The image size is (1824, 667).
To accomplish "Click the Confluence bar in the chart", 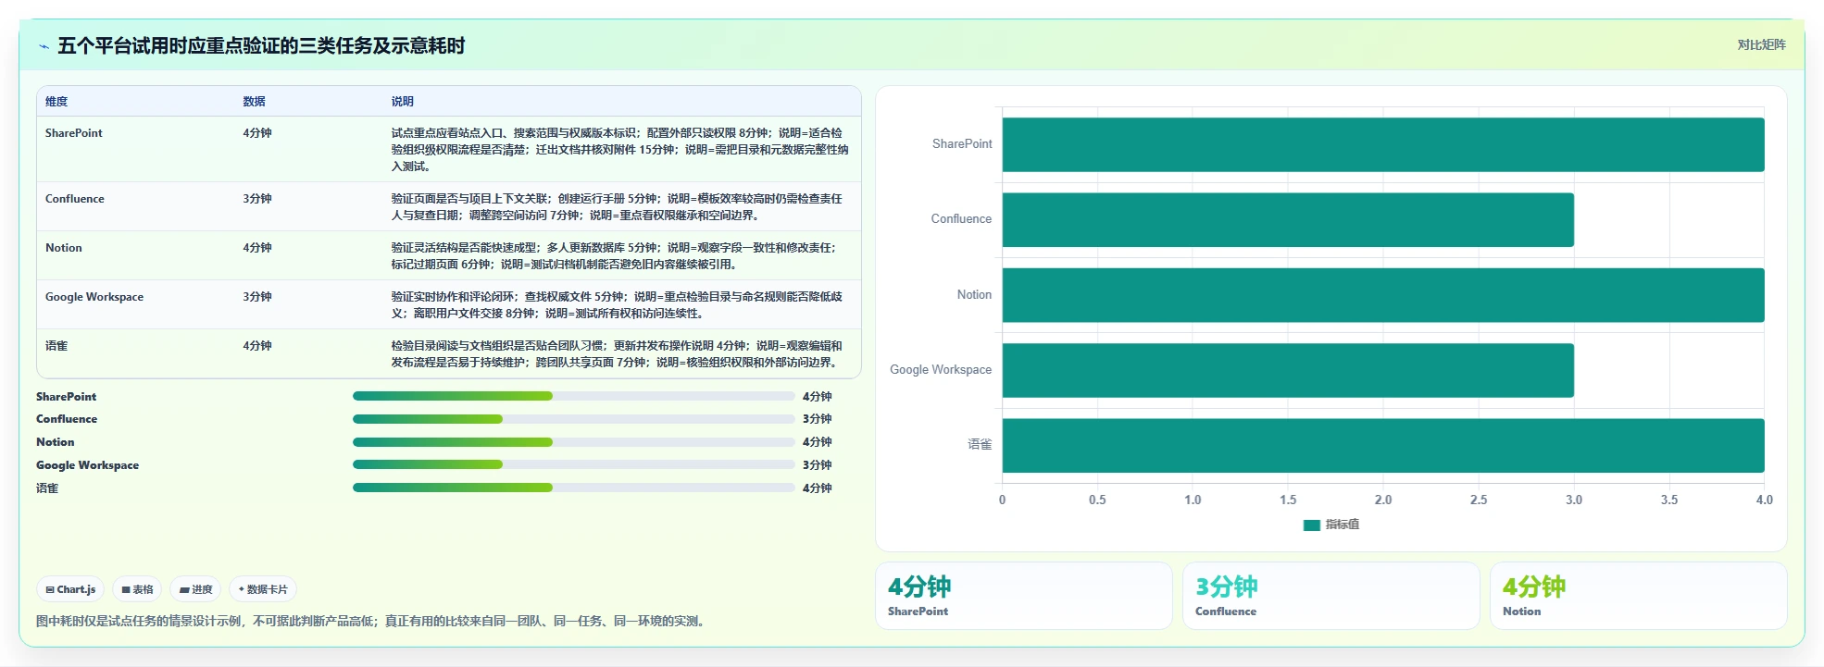I will (x=1288, y=219).
